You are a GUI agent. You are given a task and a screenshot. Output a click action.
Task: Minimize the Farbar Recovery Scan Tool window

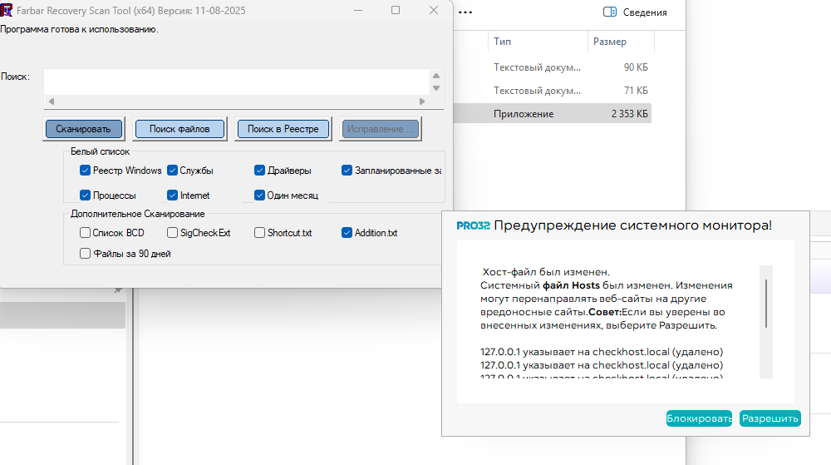pyautogui.click(x=358, y=10)
